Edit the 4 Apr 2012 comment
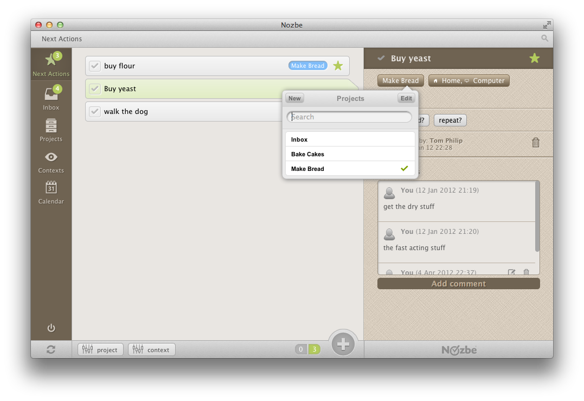The height and width of the screenshot is (401, 584). click(x=511, y=272)
